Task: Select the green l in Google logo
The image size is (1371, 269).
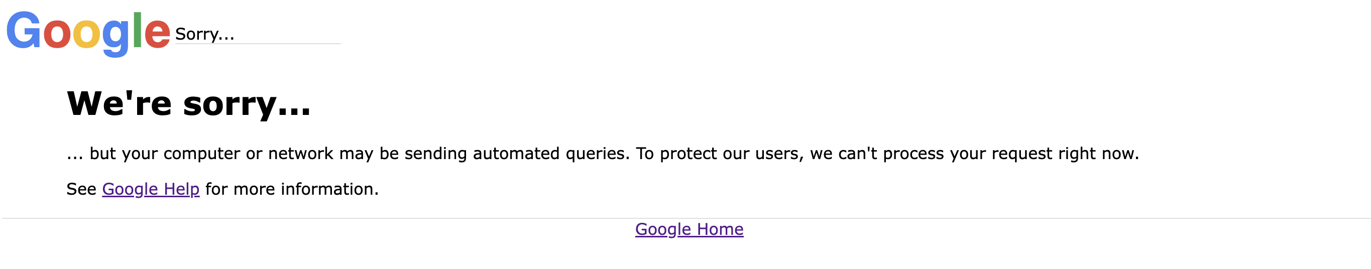Action: (x=137, y=30)
